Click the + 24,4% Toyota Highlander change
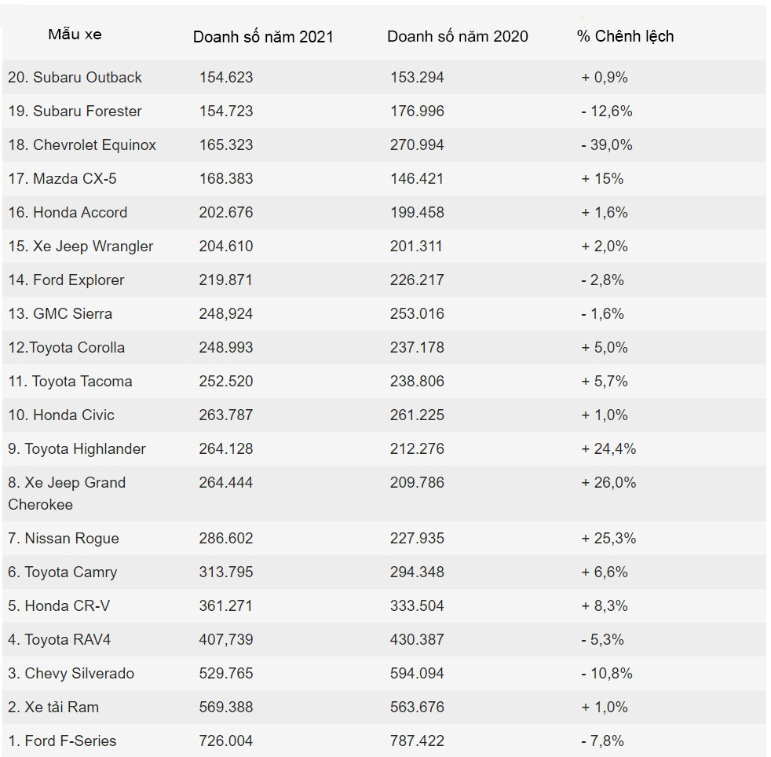Viewport: 771px width, 757px height. pyautogui.click(x=608, y=449)
